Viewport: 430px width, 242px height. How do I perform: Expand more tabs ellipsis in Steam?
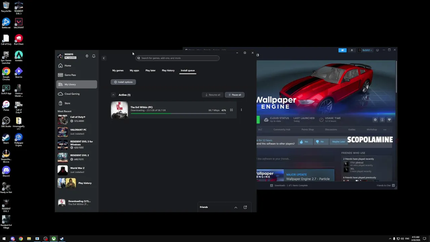coord(385,129)
